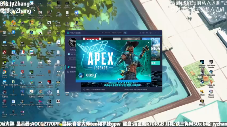Launch Google Chrome from desktop
227x127 pixels.
4,74
